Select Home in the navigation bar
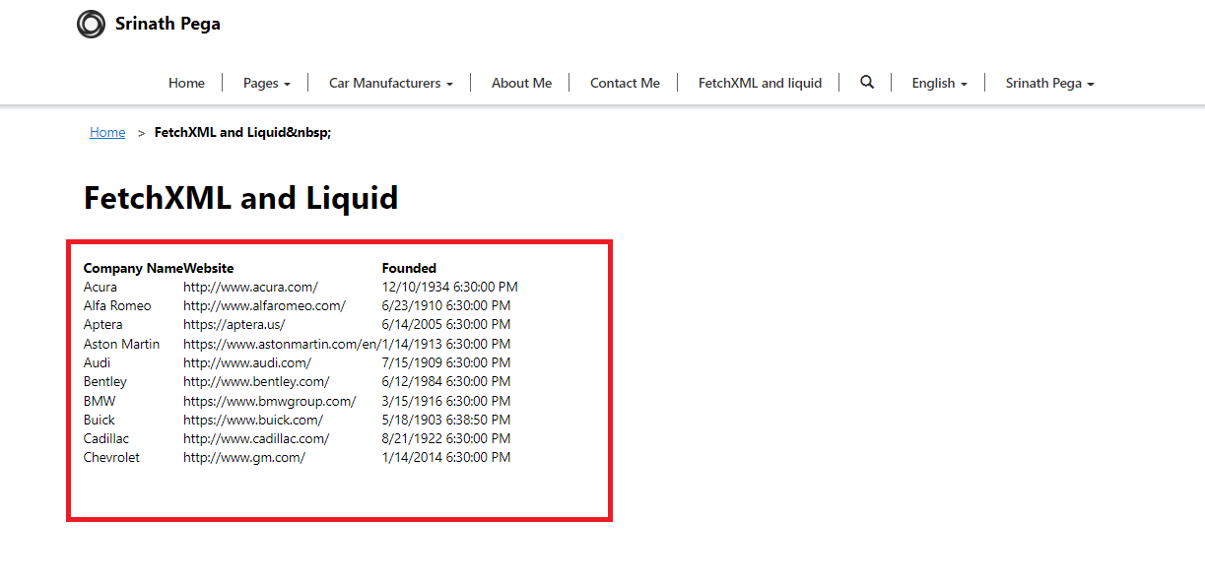 (x=186, y=83)
